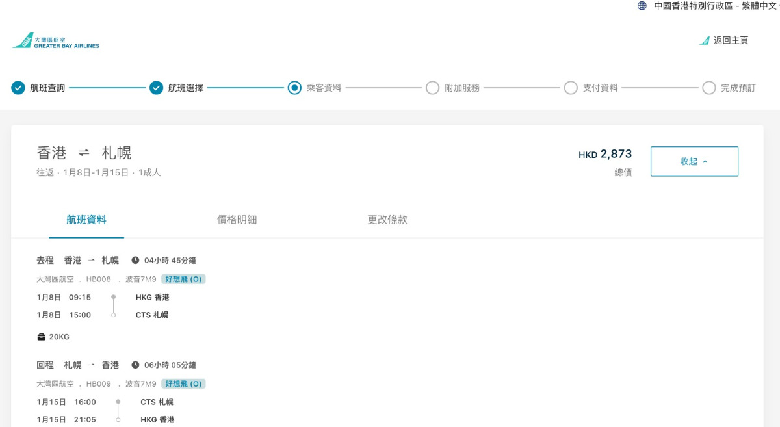Select the 航班選擇 checked step circle

coord(156,88)
